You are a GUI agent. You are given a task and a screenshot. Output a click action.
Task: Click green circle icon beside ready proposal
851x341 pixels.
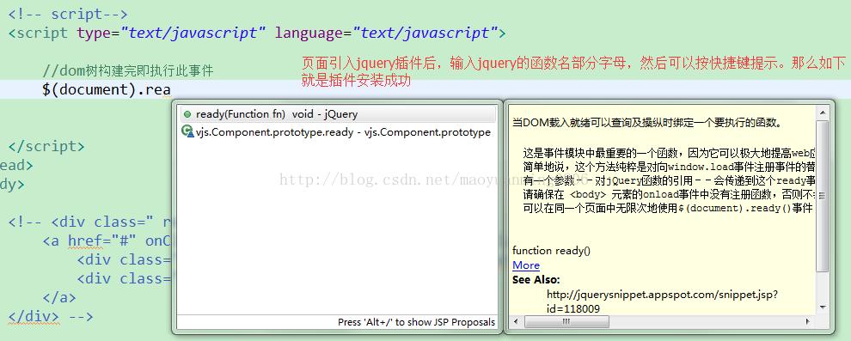(x=187, y=114)
